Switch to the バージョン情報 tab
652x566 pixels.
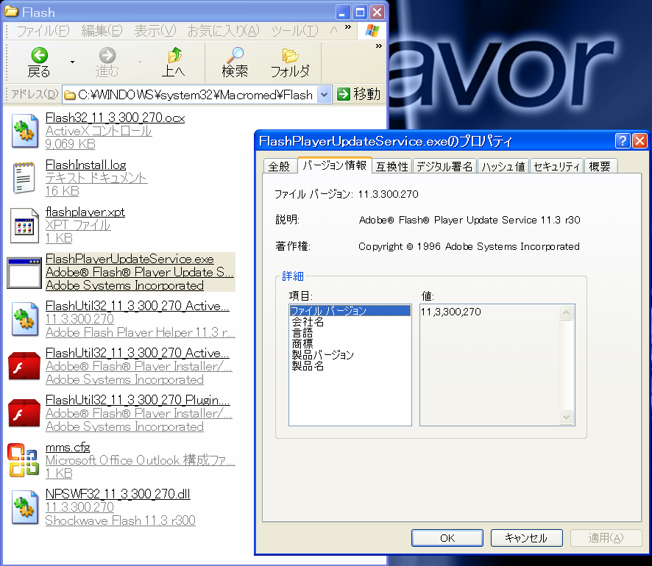coord(334,165)
